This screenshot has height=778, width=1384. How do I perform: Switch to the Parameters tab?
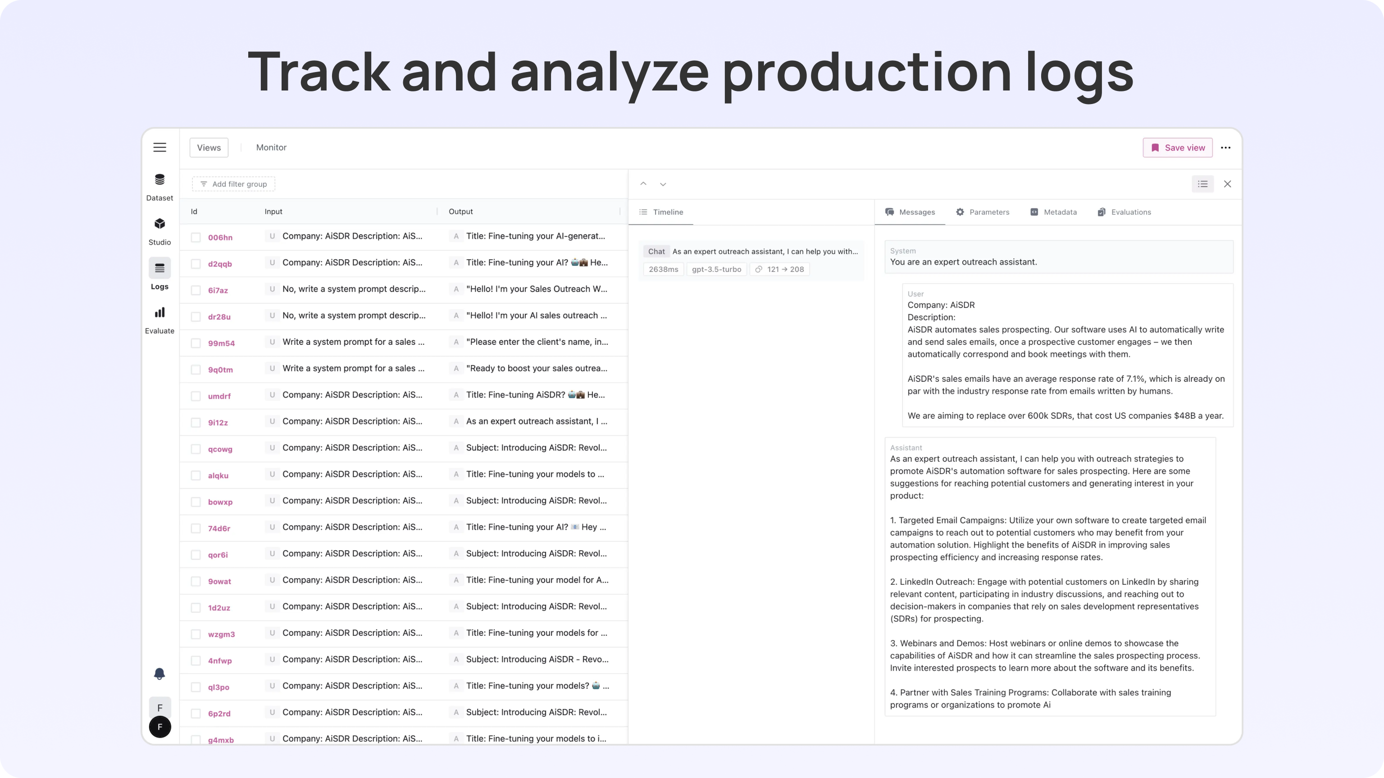pos(983,212)
